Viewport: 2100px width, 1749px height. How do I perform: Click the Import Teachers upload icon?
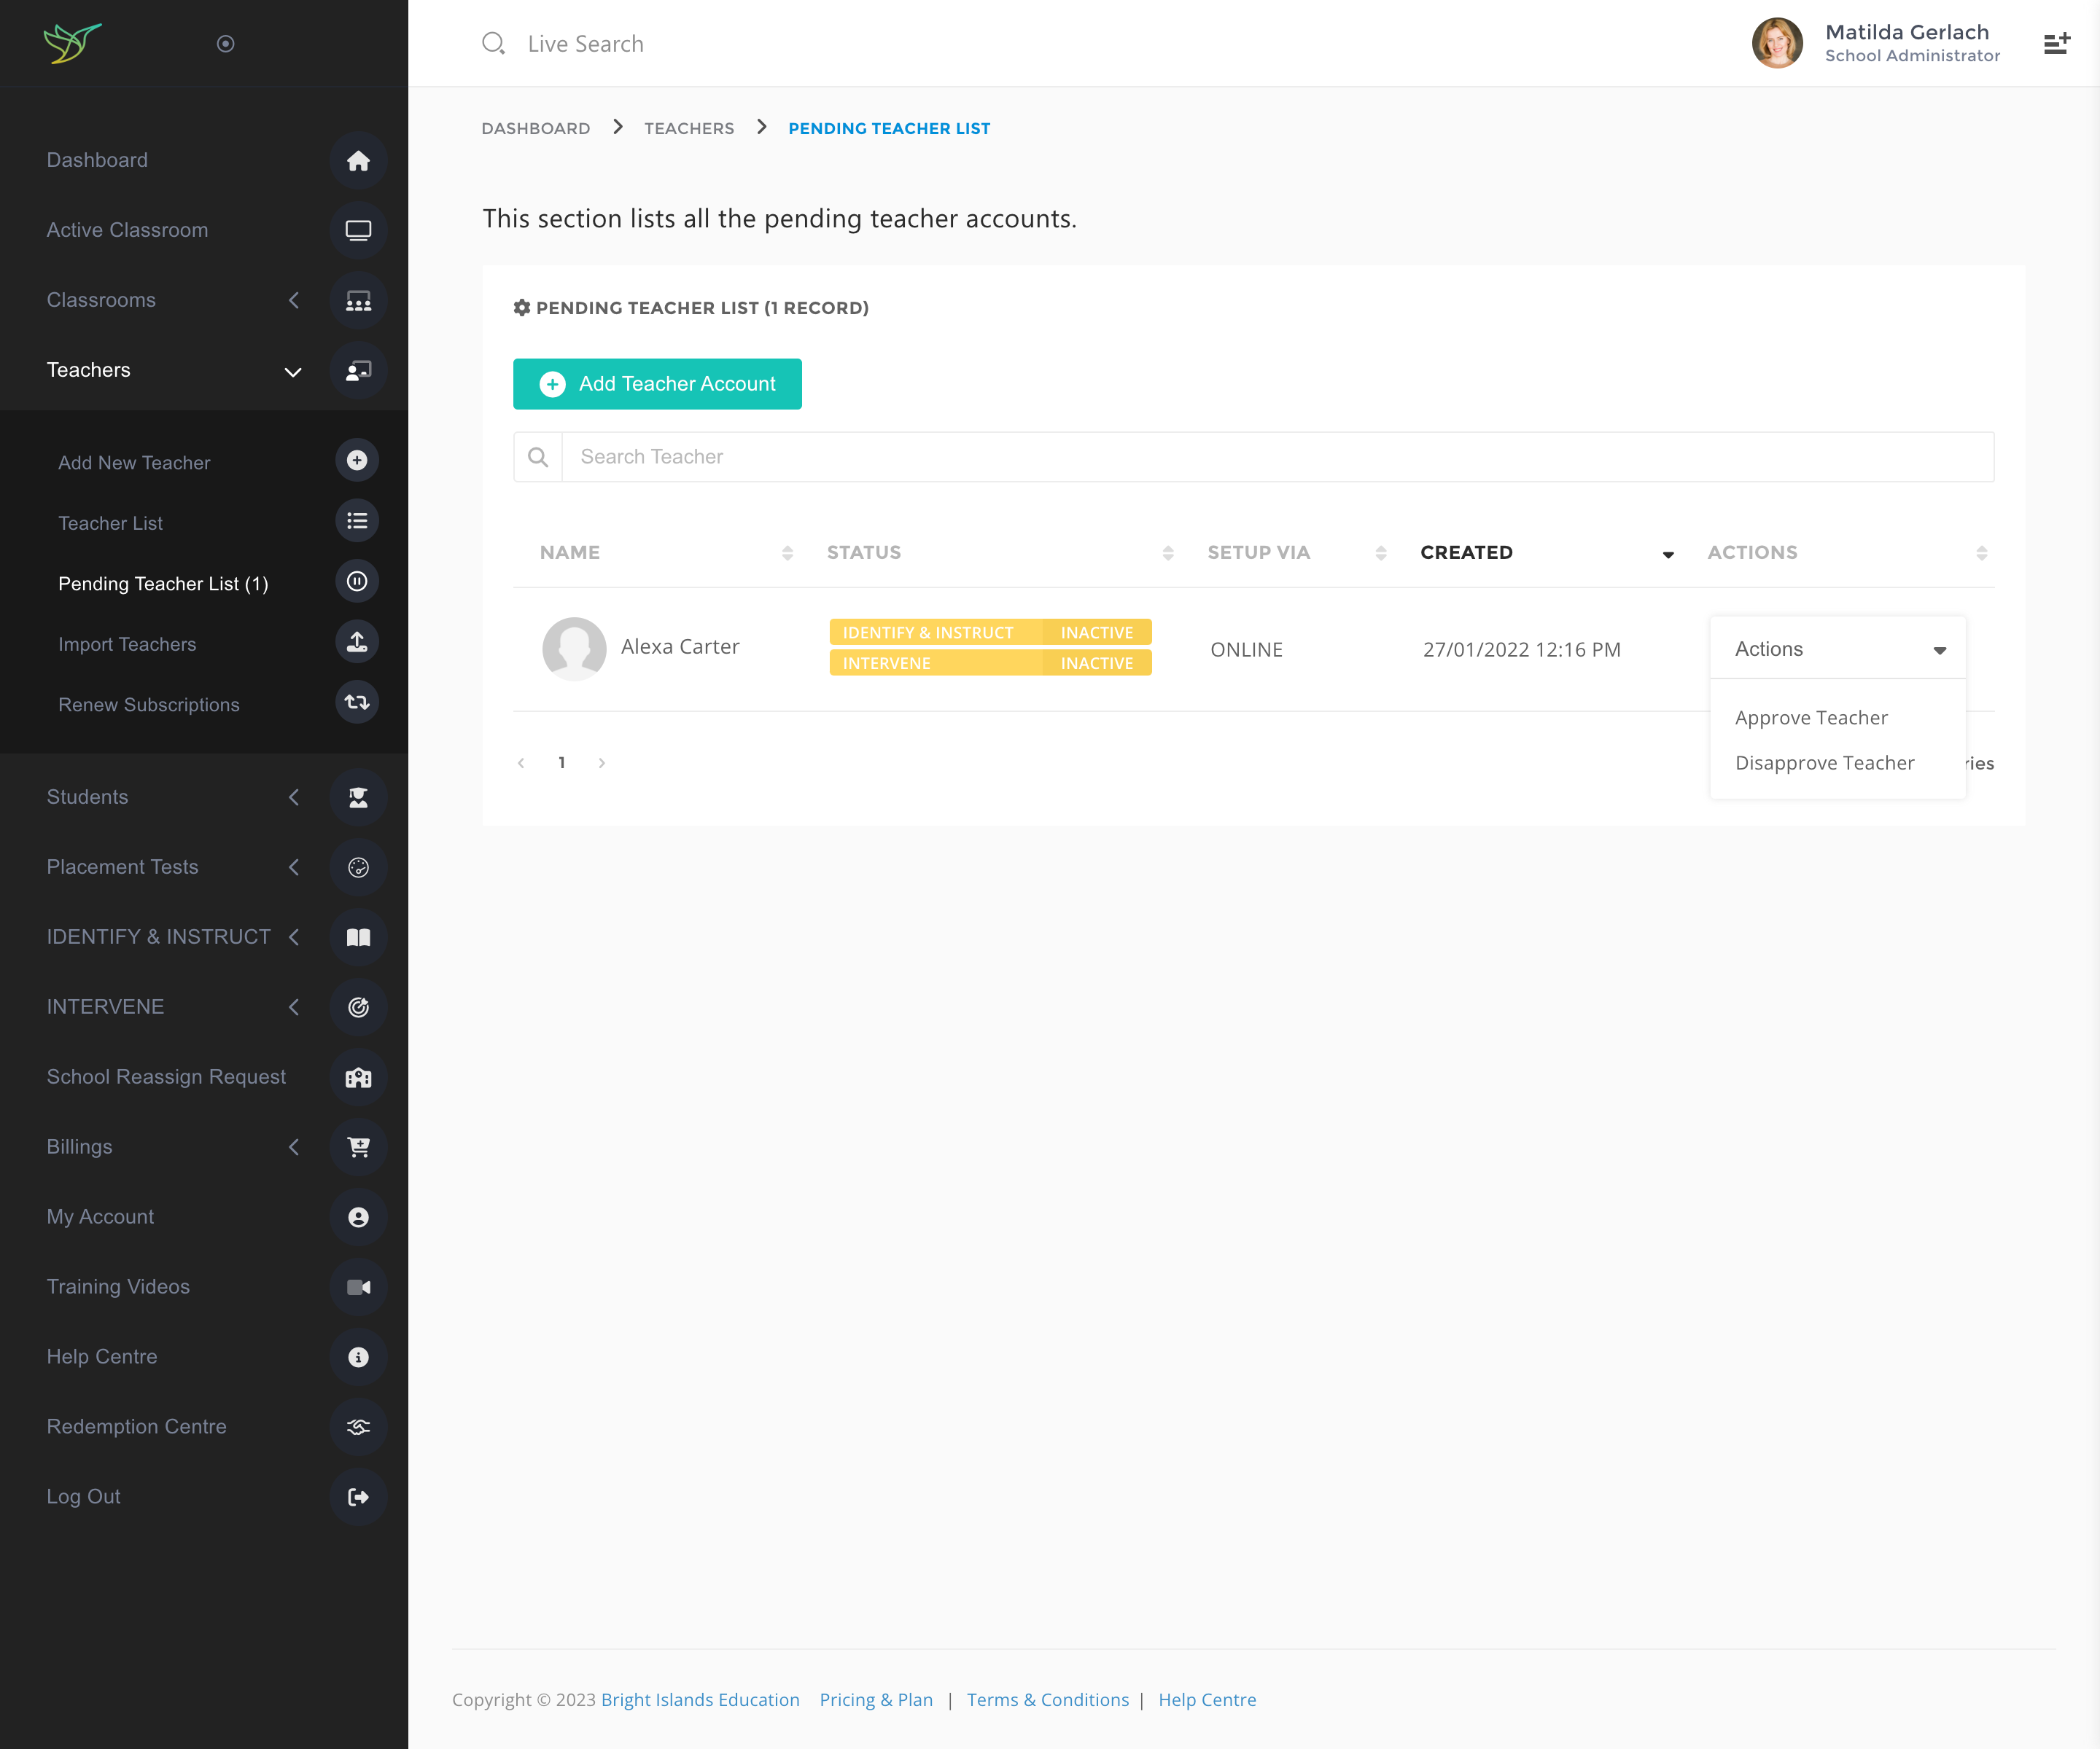357,643
